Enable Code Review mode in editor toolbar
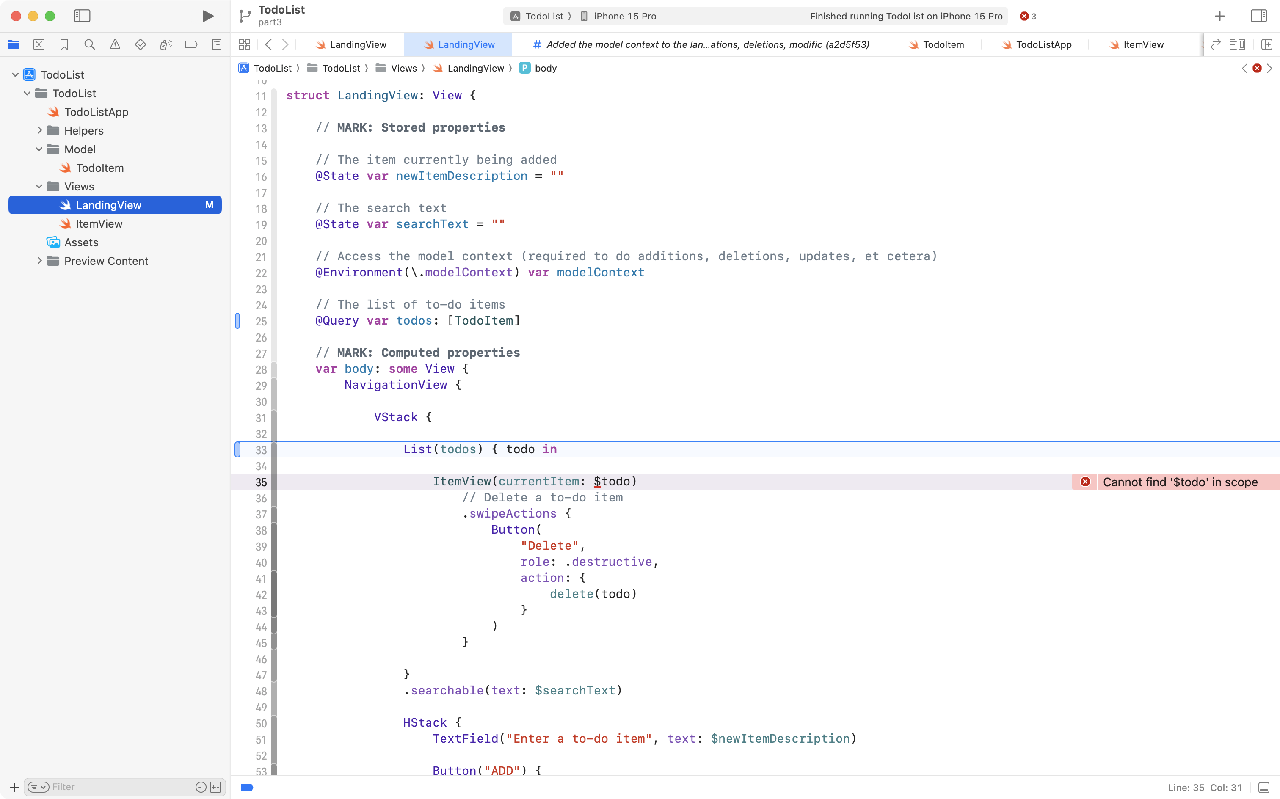The width and height of the screenshot is (1280, 799). pyautogui.click(x=1215, y=44)
